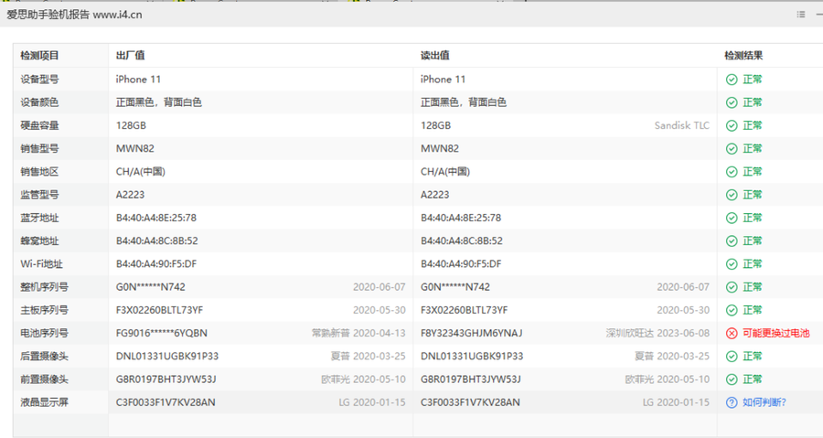The width and height of the screenshot is (823, 438).
Task: Click green check icon in 设备颜色 row
Action: coord(732,102)
